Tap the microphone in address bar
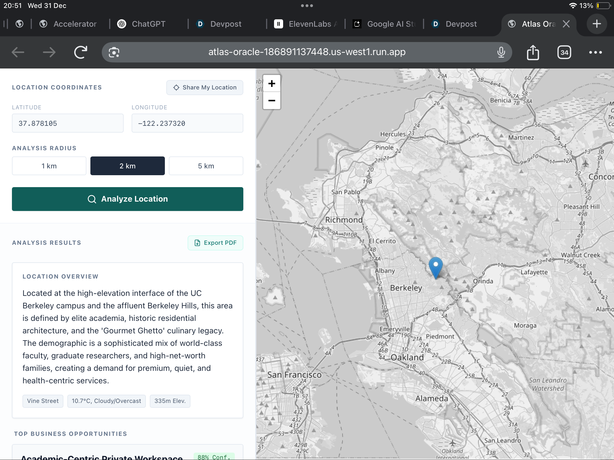Image resolution: width=614 pixels, height=460 pixels. tap(501, 52)
